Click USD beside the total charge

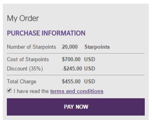click(90, 81)
